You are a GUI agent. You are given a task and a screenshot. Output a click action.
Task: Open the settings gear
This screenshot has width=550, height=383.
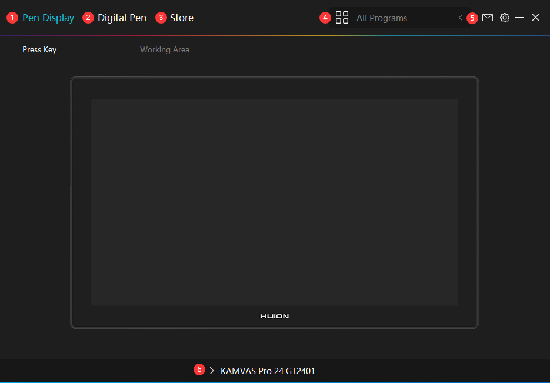(504, 18)
